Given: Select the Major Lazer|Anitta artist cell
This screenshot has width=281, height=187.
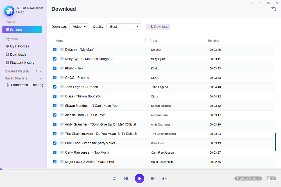Looking at the screenshot, I should tap(162, 162).
